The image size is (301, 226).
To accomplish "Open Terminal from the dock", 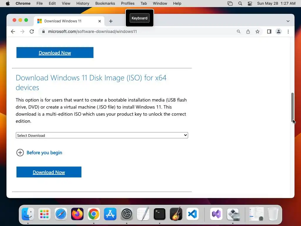I will tap(160, 214).
